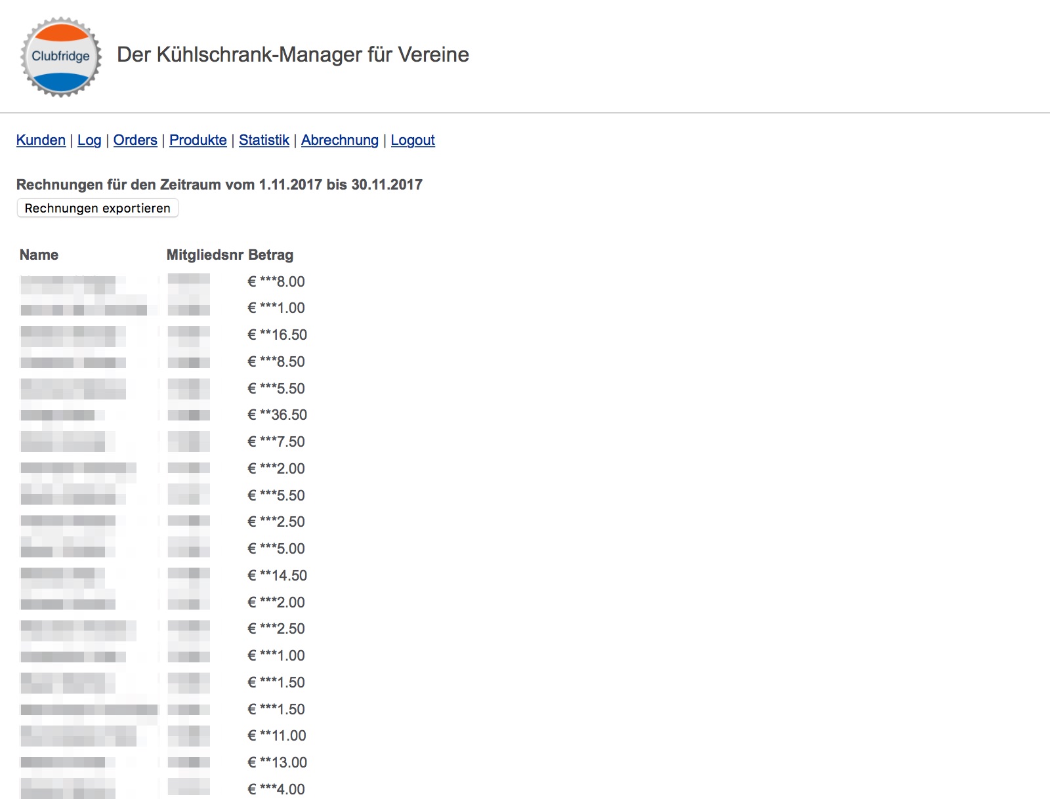Click the € 14.50 invoice amount
Screen dimensions: 1050x799
point(277,576)
